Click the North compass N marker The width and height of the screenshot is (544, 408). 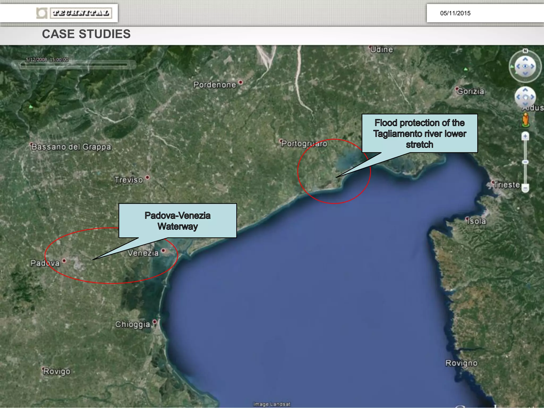pyautogui.click(x=525, y=51)
